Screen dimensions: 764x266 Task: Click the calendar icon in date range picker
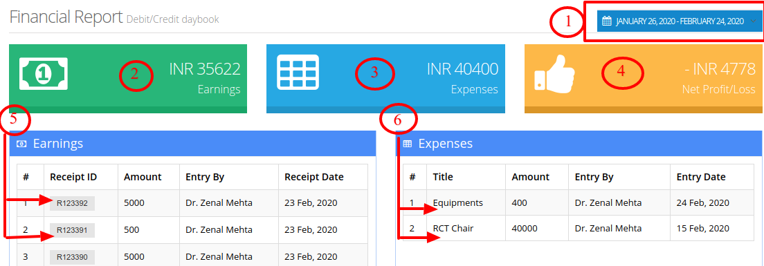click(607, 21)
